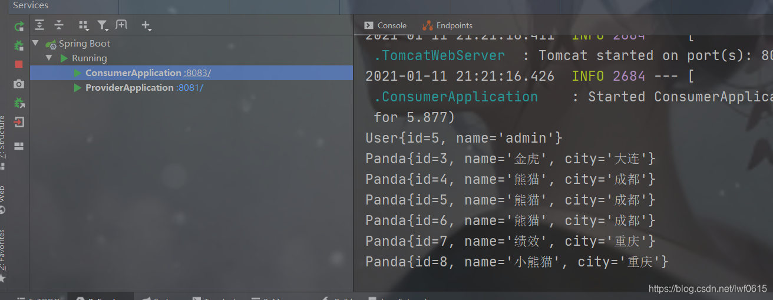Viewport: 773px width, 300px height.
Task: Switch to the Console tab
Action: pyautogui.click(x=385, y=25)
